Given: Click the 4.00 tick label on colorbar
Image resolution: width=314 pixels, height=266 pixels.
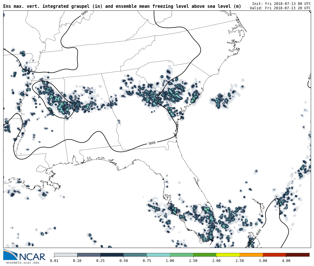Looking at the screenshot, I should 286,261.
